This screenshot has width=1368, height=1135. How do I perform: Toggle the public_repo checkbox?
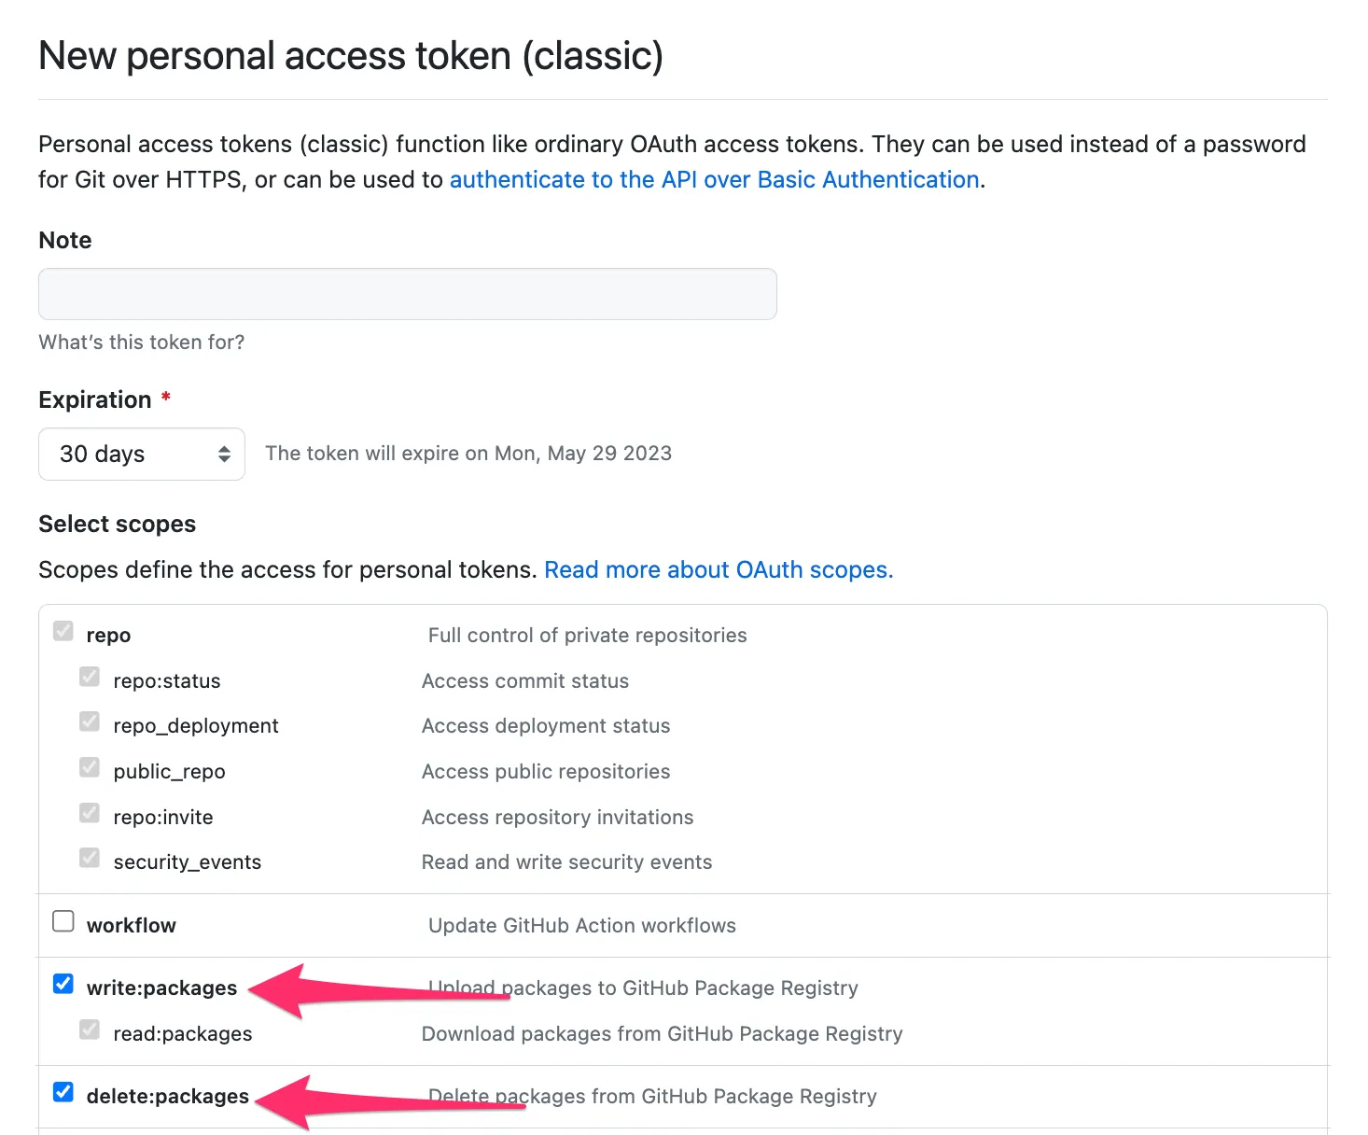[90, 768]
